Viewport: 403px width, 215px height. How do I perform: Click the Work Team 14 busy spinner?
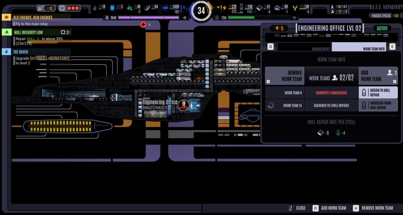[271, 105]
